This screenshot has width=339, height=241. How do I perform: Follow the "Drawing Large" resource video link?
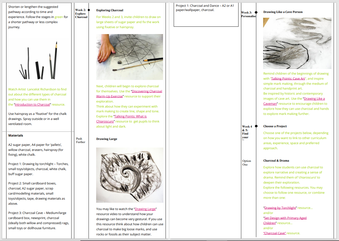click(145, 209)
